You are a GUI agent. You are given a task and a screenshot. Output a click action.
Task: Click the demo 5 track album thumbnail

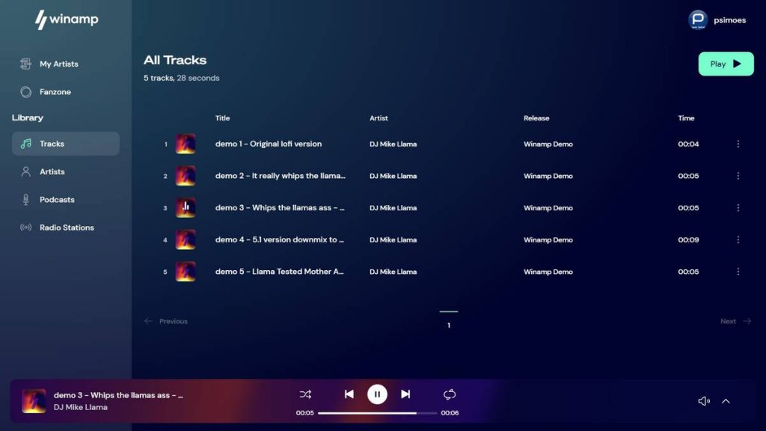coord(186,272)
